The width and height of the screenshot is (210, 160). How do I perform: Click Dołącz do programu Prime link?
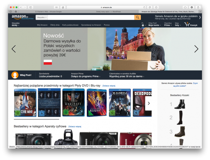85,76
